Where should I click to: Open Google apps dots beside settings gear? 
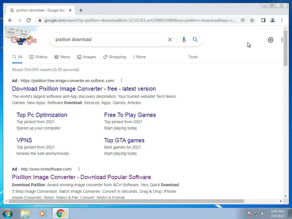[282, 40]
